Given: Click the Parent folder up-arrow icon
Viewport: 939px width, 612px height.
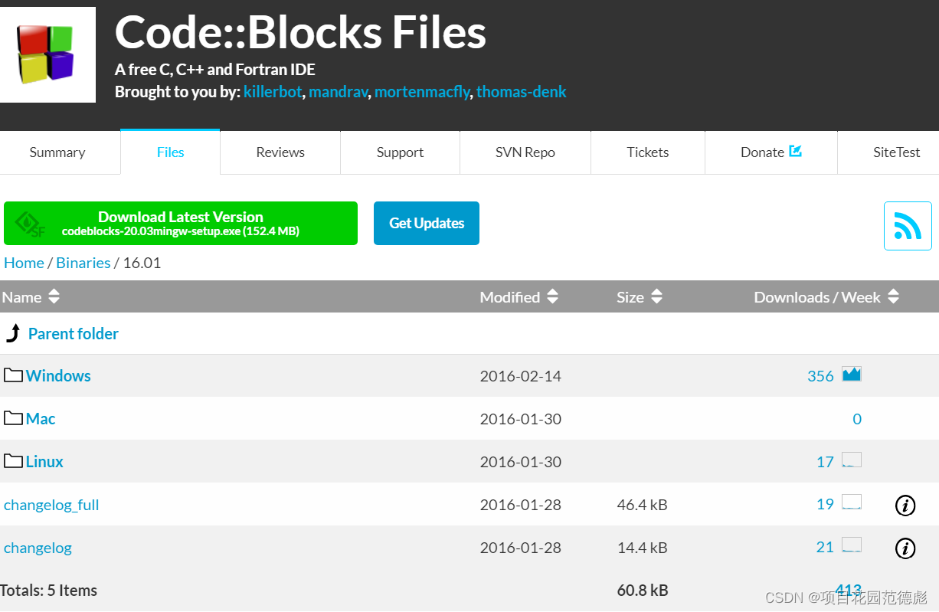Looking at the screenshot, I should point(13,333).
